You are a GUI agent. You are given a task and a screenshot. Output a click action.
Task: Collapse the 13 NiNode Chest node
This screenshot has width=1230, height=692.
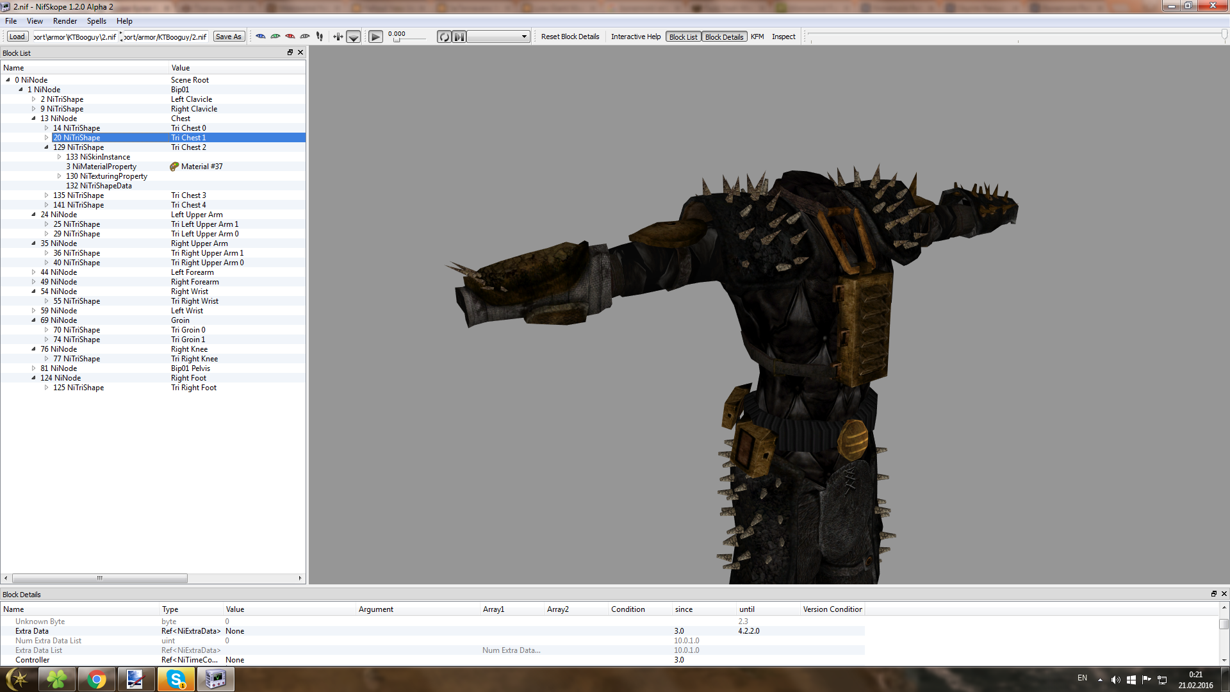(x=33, y=119)
